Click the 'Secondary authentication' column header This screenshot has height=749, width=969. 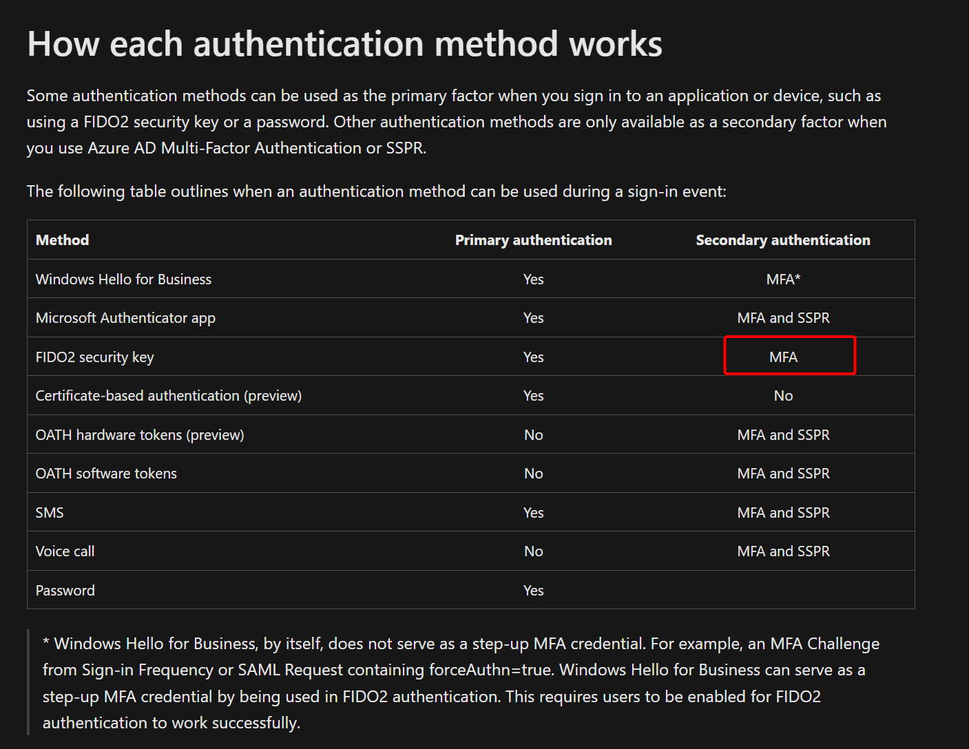point(782,240)
